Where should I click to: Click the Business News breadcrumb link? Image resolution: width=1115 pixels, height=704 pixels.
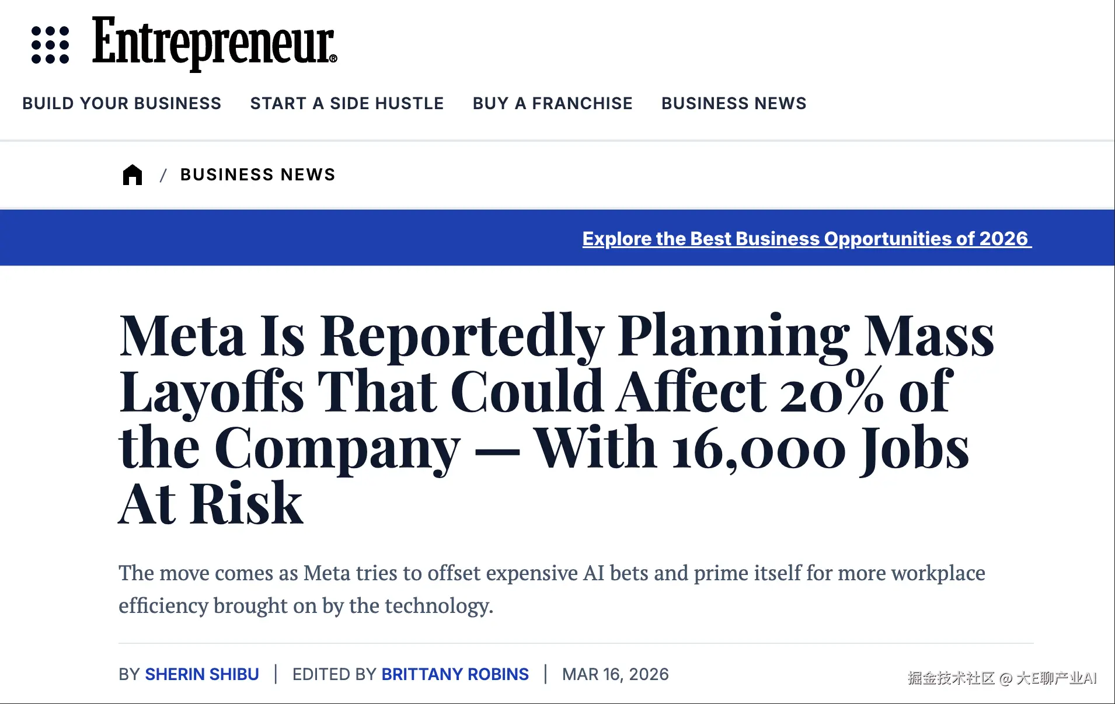tap(257, 175)
